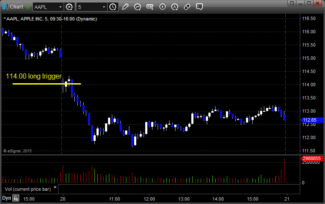Click the blue window-linking bar icon
The image size is (325, 204).
point(6,7)
